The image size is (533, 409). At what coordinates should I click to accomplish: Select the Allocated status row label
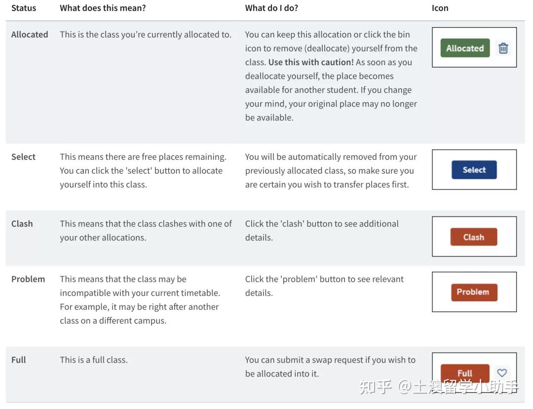pos(30,35)
